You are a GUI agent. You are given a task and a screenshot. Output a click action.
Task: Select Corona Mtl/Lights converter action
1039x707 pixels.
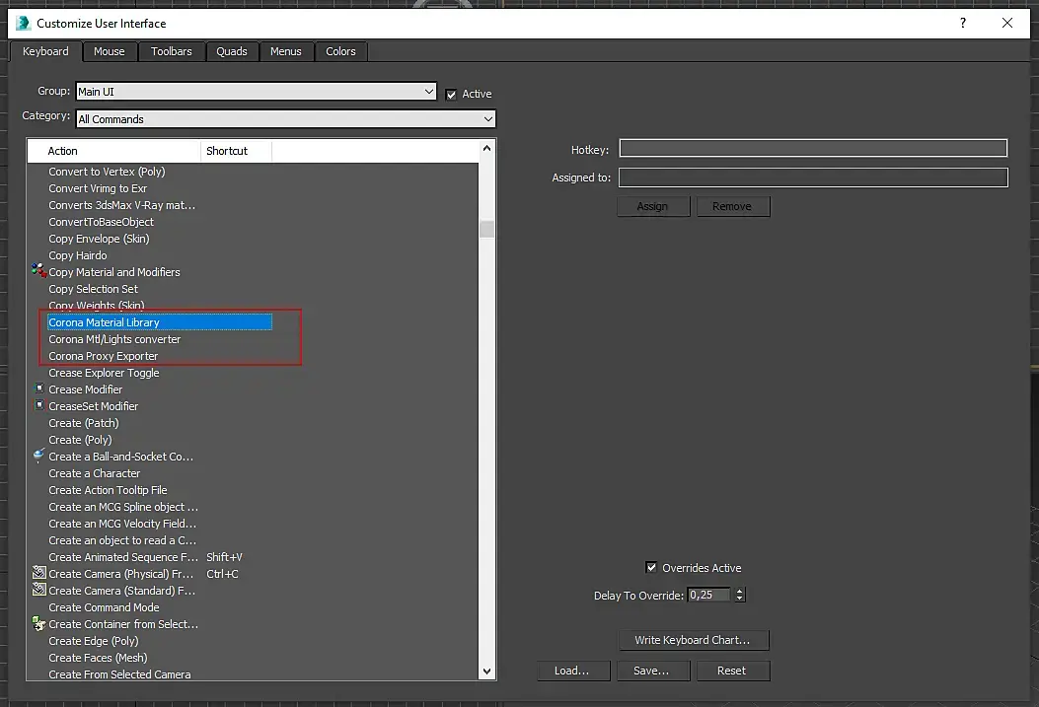pyautogui.click(x=114, y=339)
